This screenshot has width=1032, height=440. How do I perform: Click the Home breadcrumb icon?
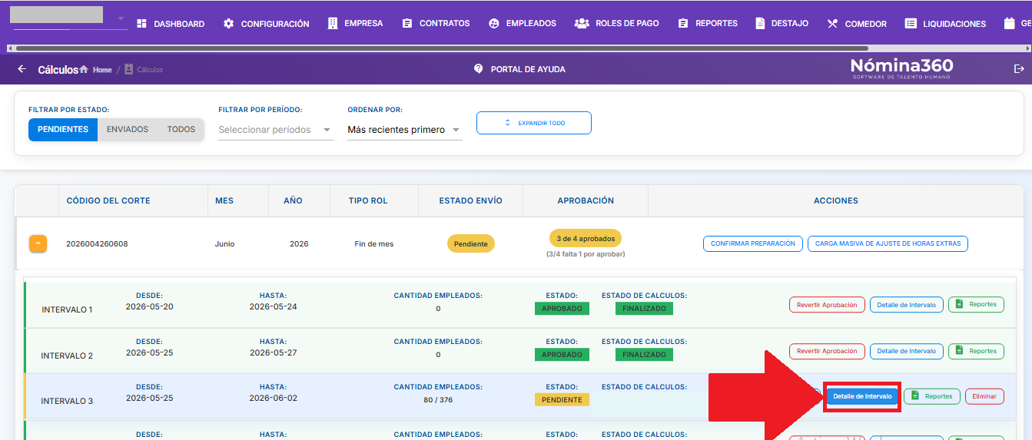[84, 70]
